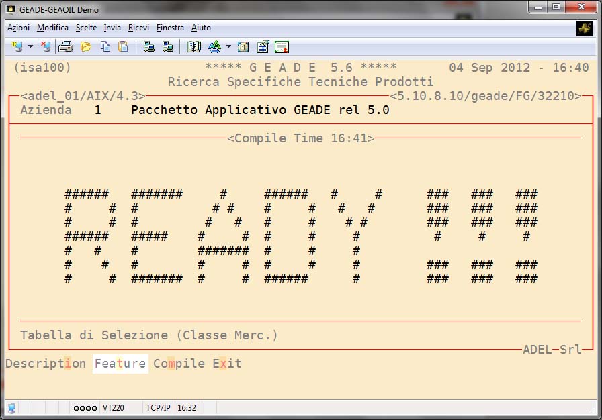602x420 pixels.
Task: Click the new connection toolbar icon
Action: coord(17,47)
